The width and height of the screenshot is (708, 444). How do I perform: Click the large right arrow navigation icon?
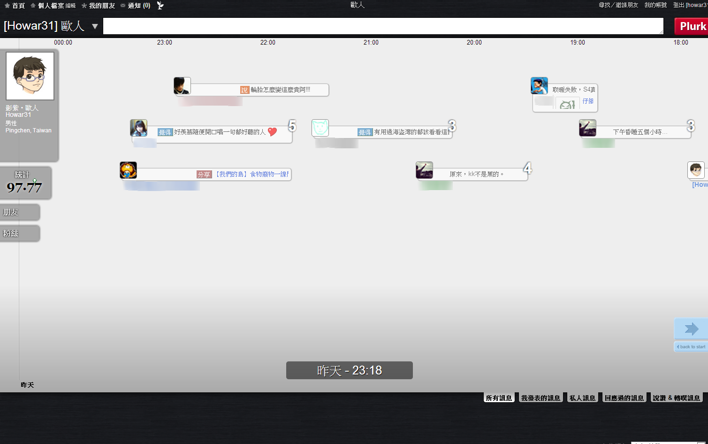tap(691, 329)
